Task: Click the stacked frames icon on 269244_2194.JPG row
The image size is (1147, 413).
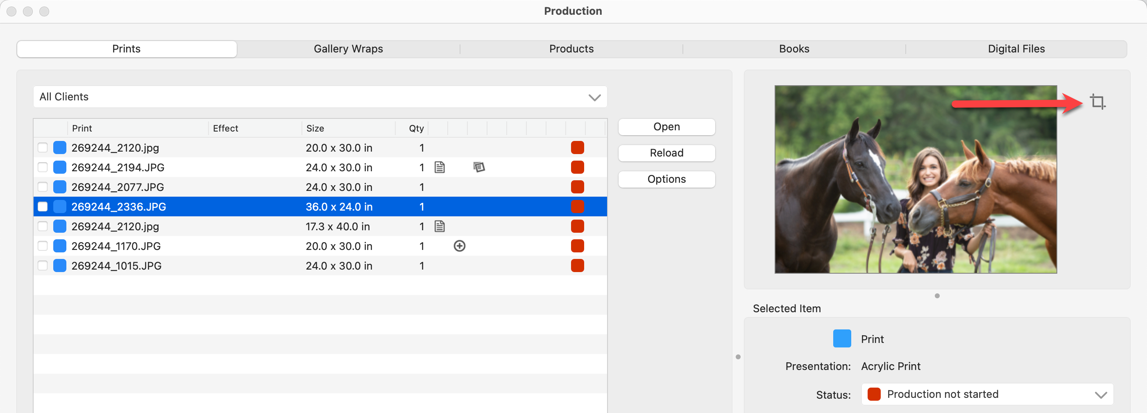Action: tap(478, 168)
